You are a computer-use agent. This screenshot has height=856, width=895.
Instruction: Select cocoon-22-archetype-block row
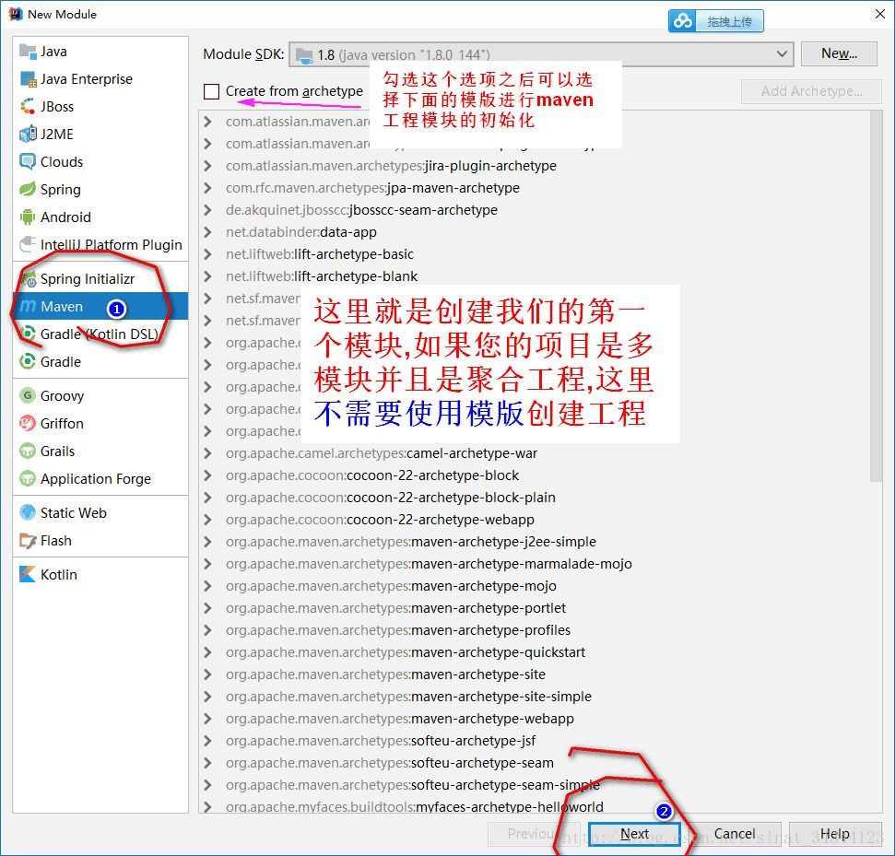(534, 475)
